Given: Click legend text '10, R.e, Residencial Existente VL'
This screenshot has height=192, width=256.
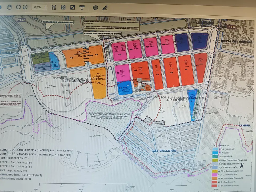Looking at the screenshot, I should tap(230, 178).
